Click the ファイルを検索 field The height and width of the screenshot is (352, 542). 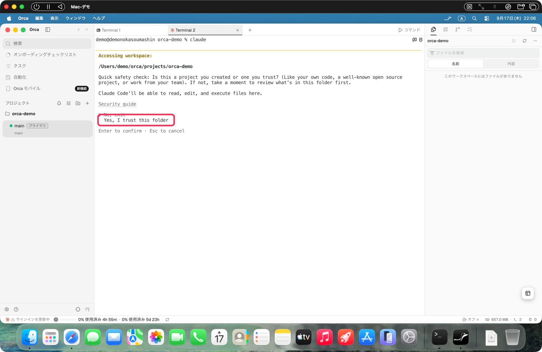[x=483, y=53]
